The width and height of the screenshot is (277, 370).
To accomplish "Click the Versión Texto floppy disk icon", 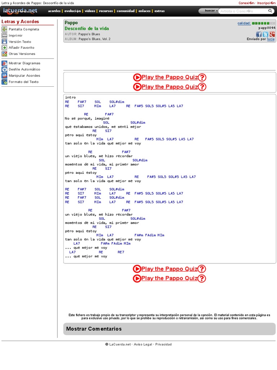I will click(x=4, y=42).
